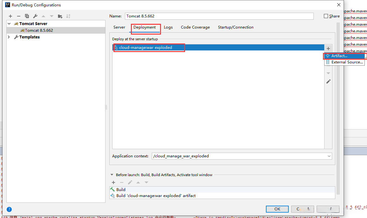Move configuration down with the down arrow

click(x=51, y=16)
